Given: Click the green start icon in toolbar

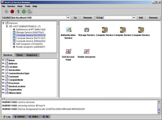Looking at the screenshot, I should 24,11.
